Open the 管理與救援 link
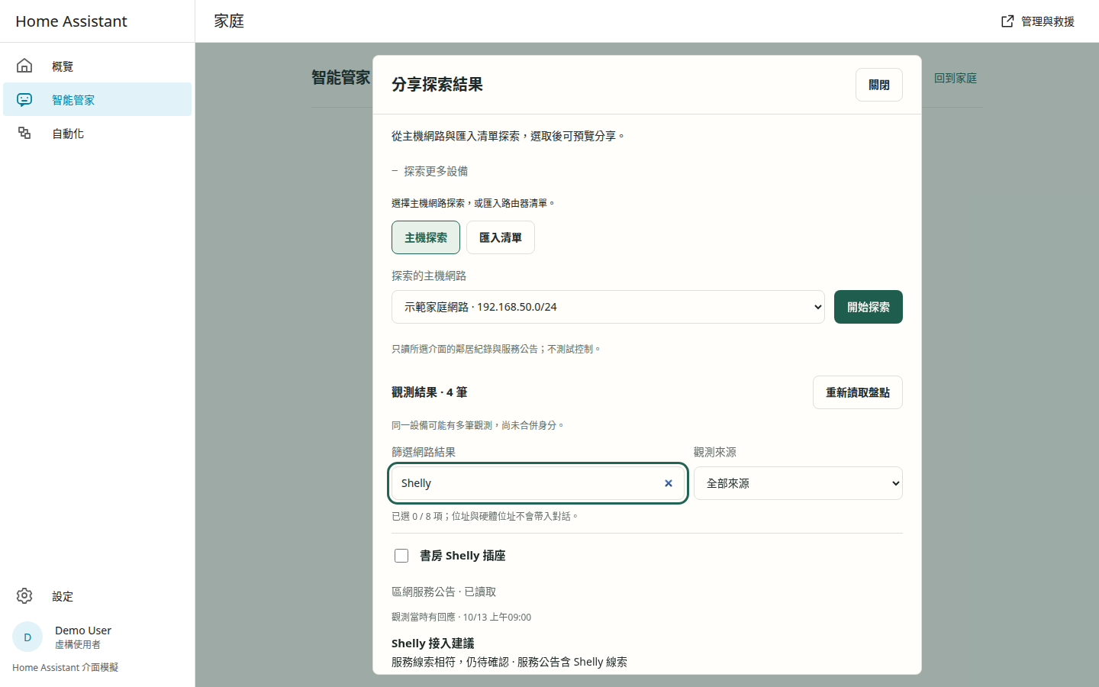 coord(1038,21)
